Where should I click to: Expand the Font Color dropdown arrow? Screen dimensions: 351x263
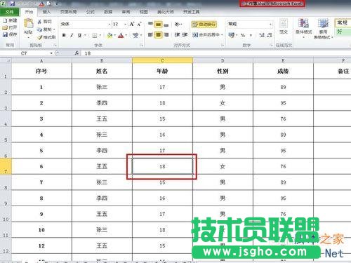tap(126, 35)
